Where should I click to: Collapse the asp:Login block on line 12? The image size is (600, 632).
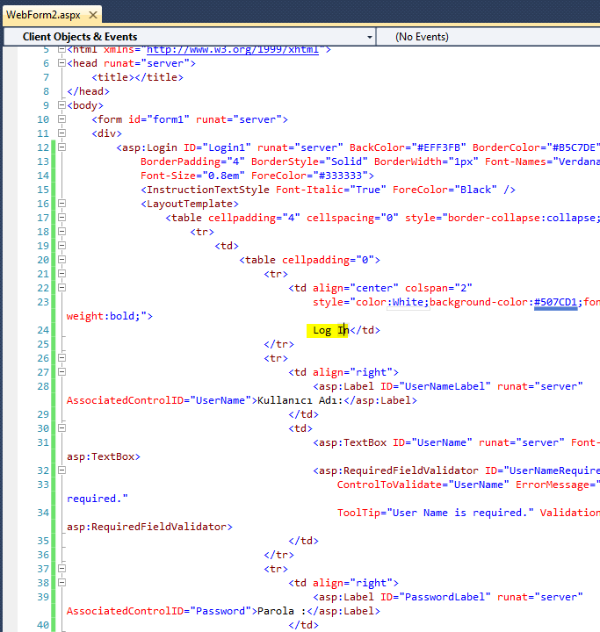click(x=61, y=147)
